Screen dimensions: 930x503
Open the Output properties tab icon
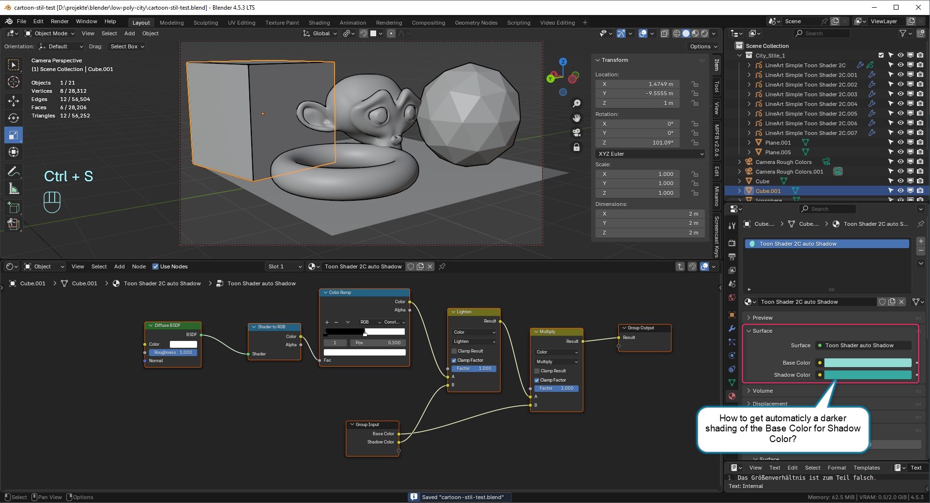[x=732, y=256]
